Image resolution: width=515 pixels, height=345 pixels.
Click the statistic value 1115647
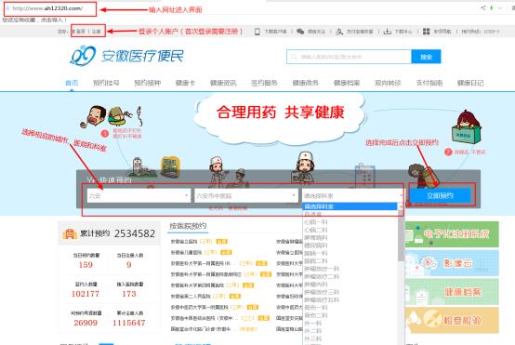coord(128,323)
